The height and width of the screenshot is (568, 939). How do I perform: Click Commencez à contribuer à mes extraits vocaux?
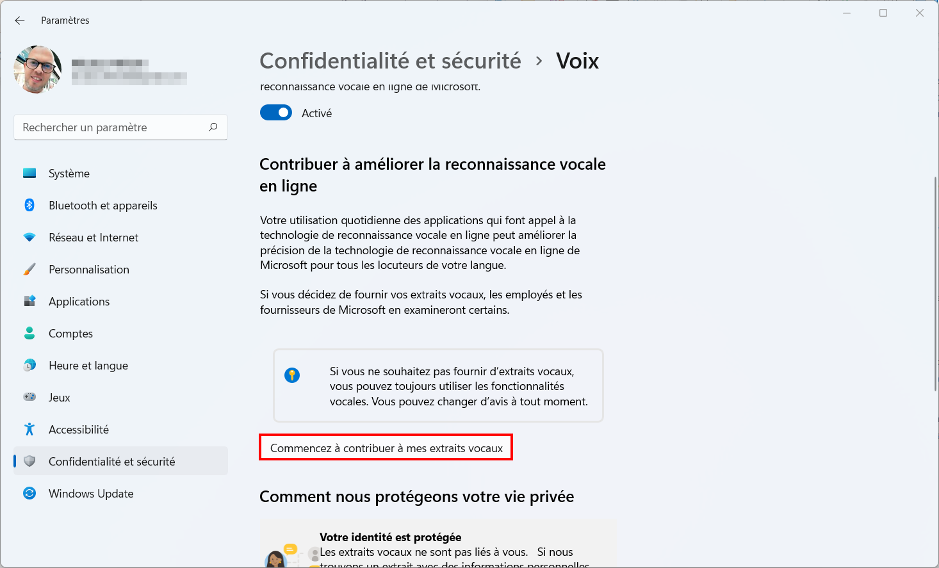pos(386,448)
